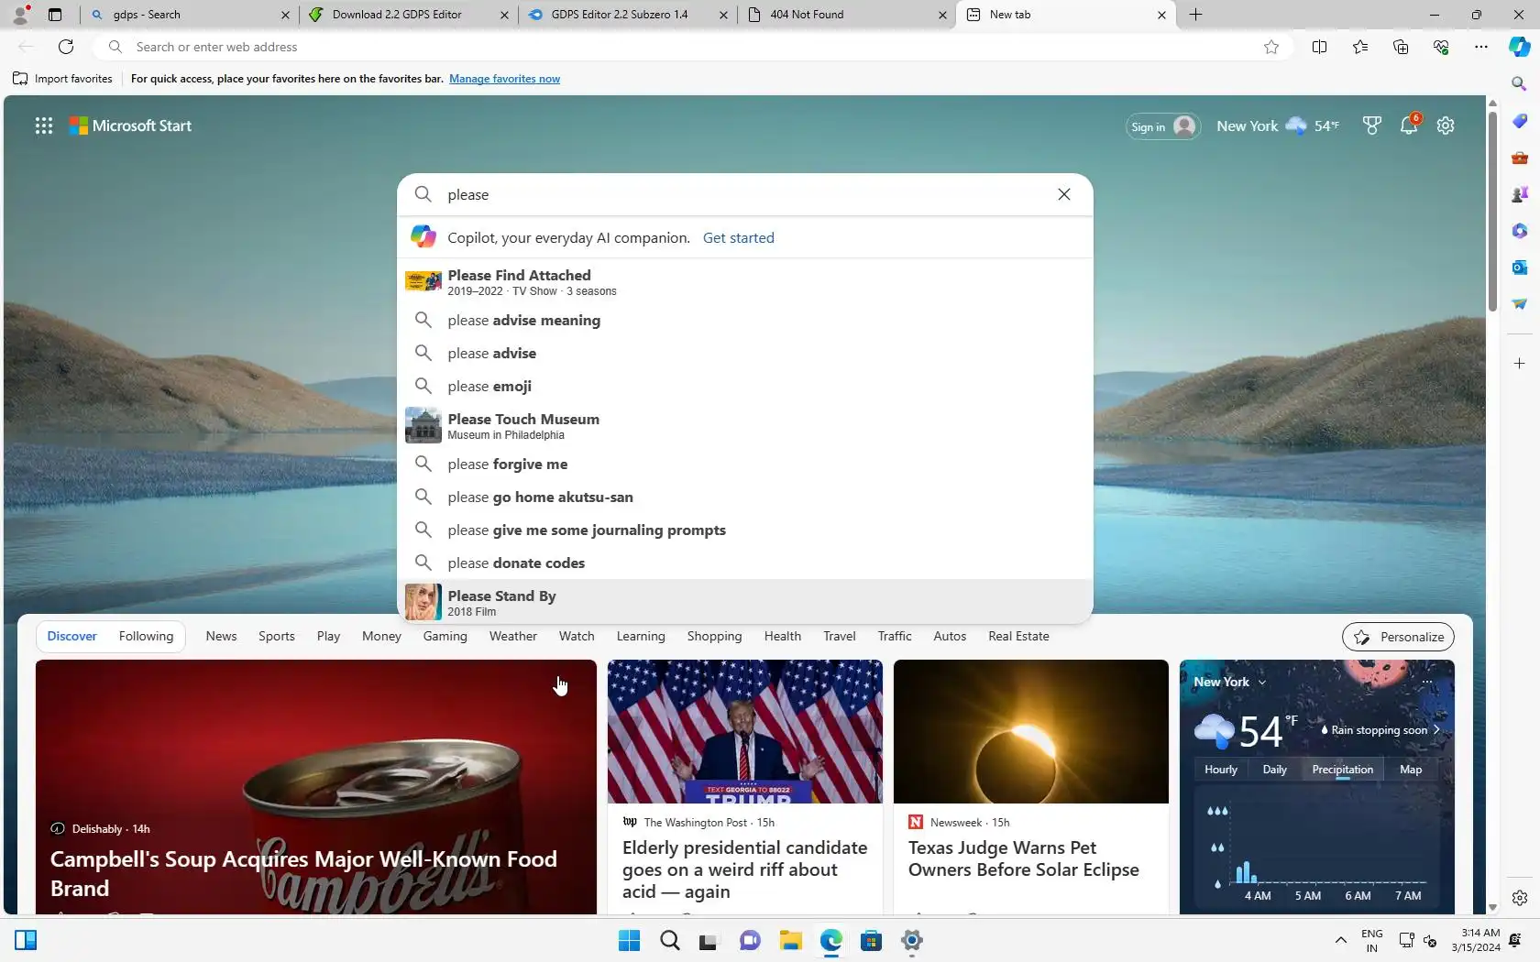Select Please Find Attached TV show
This screenshot has height=962, width=1540.
(x=744, y=281)
